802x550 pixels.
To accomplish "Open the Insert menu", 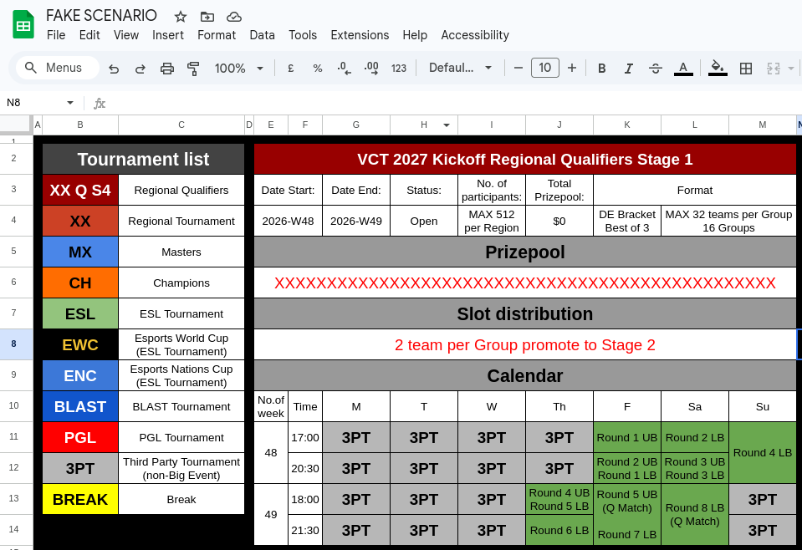I will click(168, 35).
